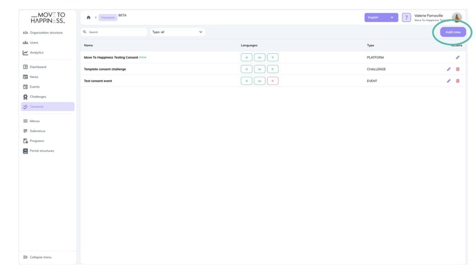Edit the Template consent challenge row

(x=449, y=69)
